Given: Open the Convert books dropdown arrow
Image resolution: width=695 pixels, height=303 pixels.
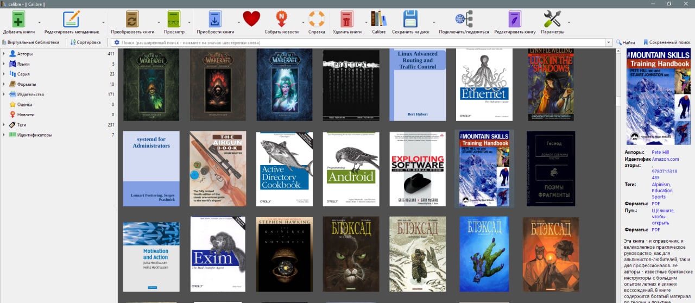Looking at the screenshot, I should click(x=159, y=22).
